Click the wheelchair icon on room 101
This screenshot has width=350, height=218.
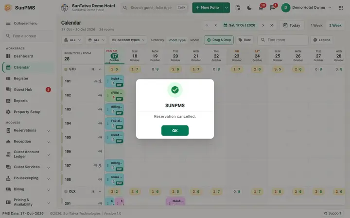pos(100,81)
